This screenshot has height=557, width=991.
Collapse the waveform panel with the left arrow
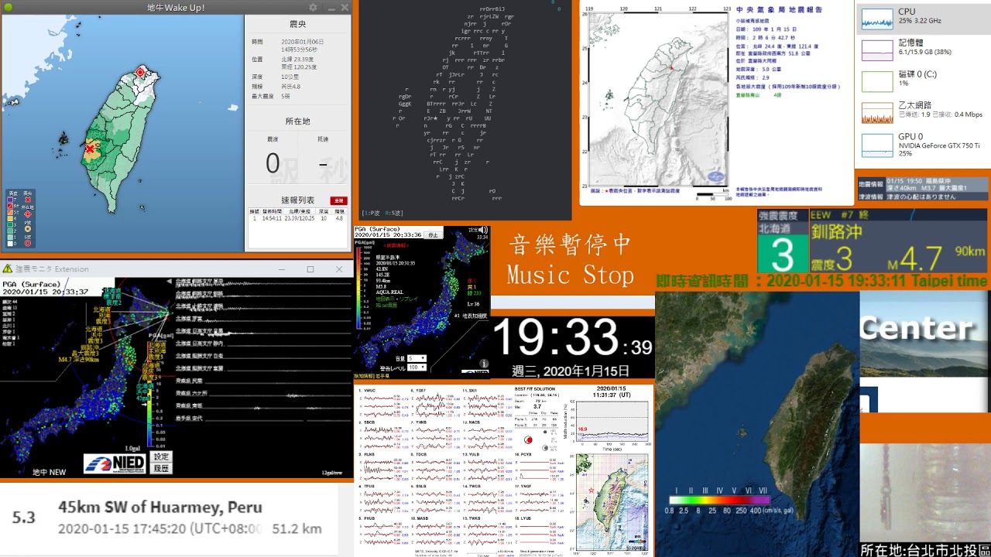tap(170, 282)
